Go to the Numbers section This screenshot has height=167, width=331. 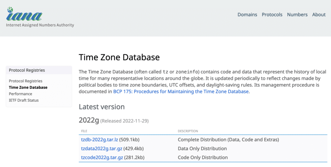[x=297, y=15]
